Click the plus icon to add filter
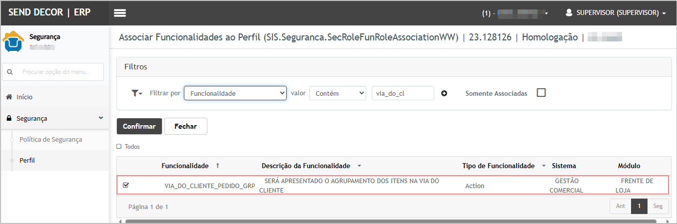Screen dimensions: 677x224 tap(444, 93)
